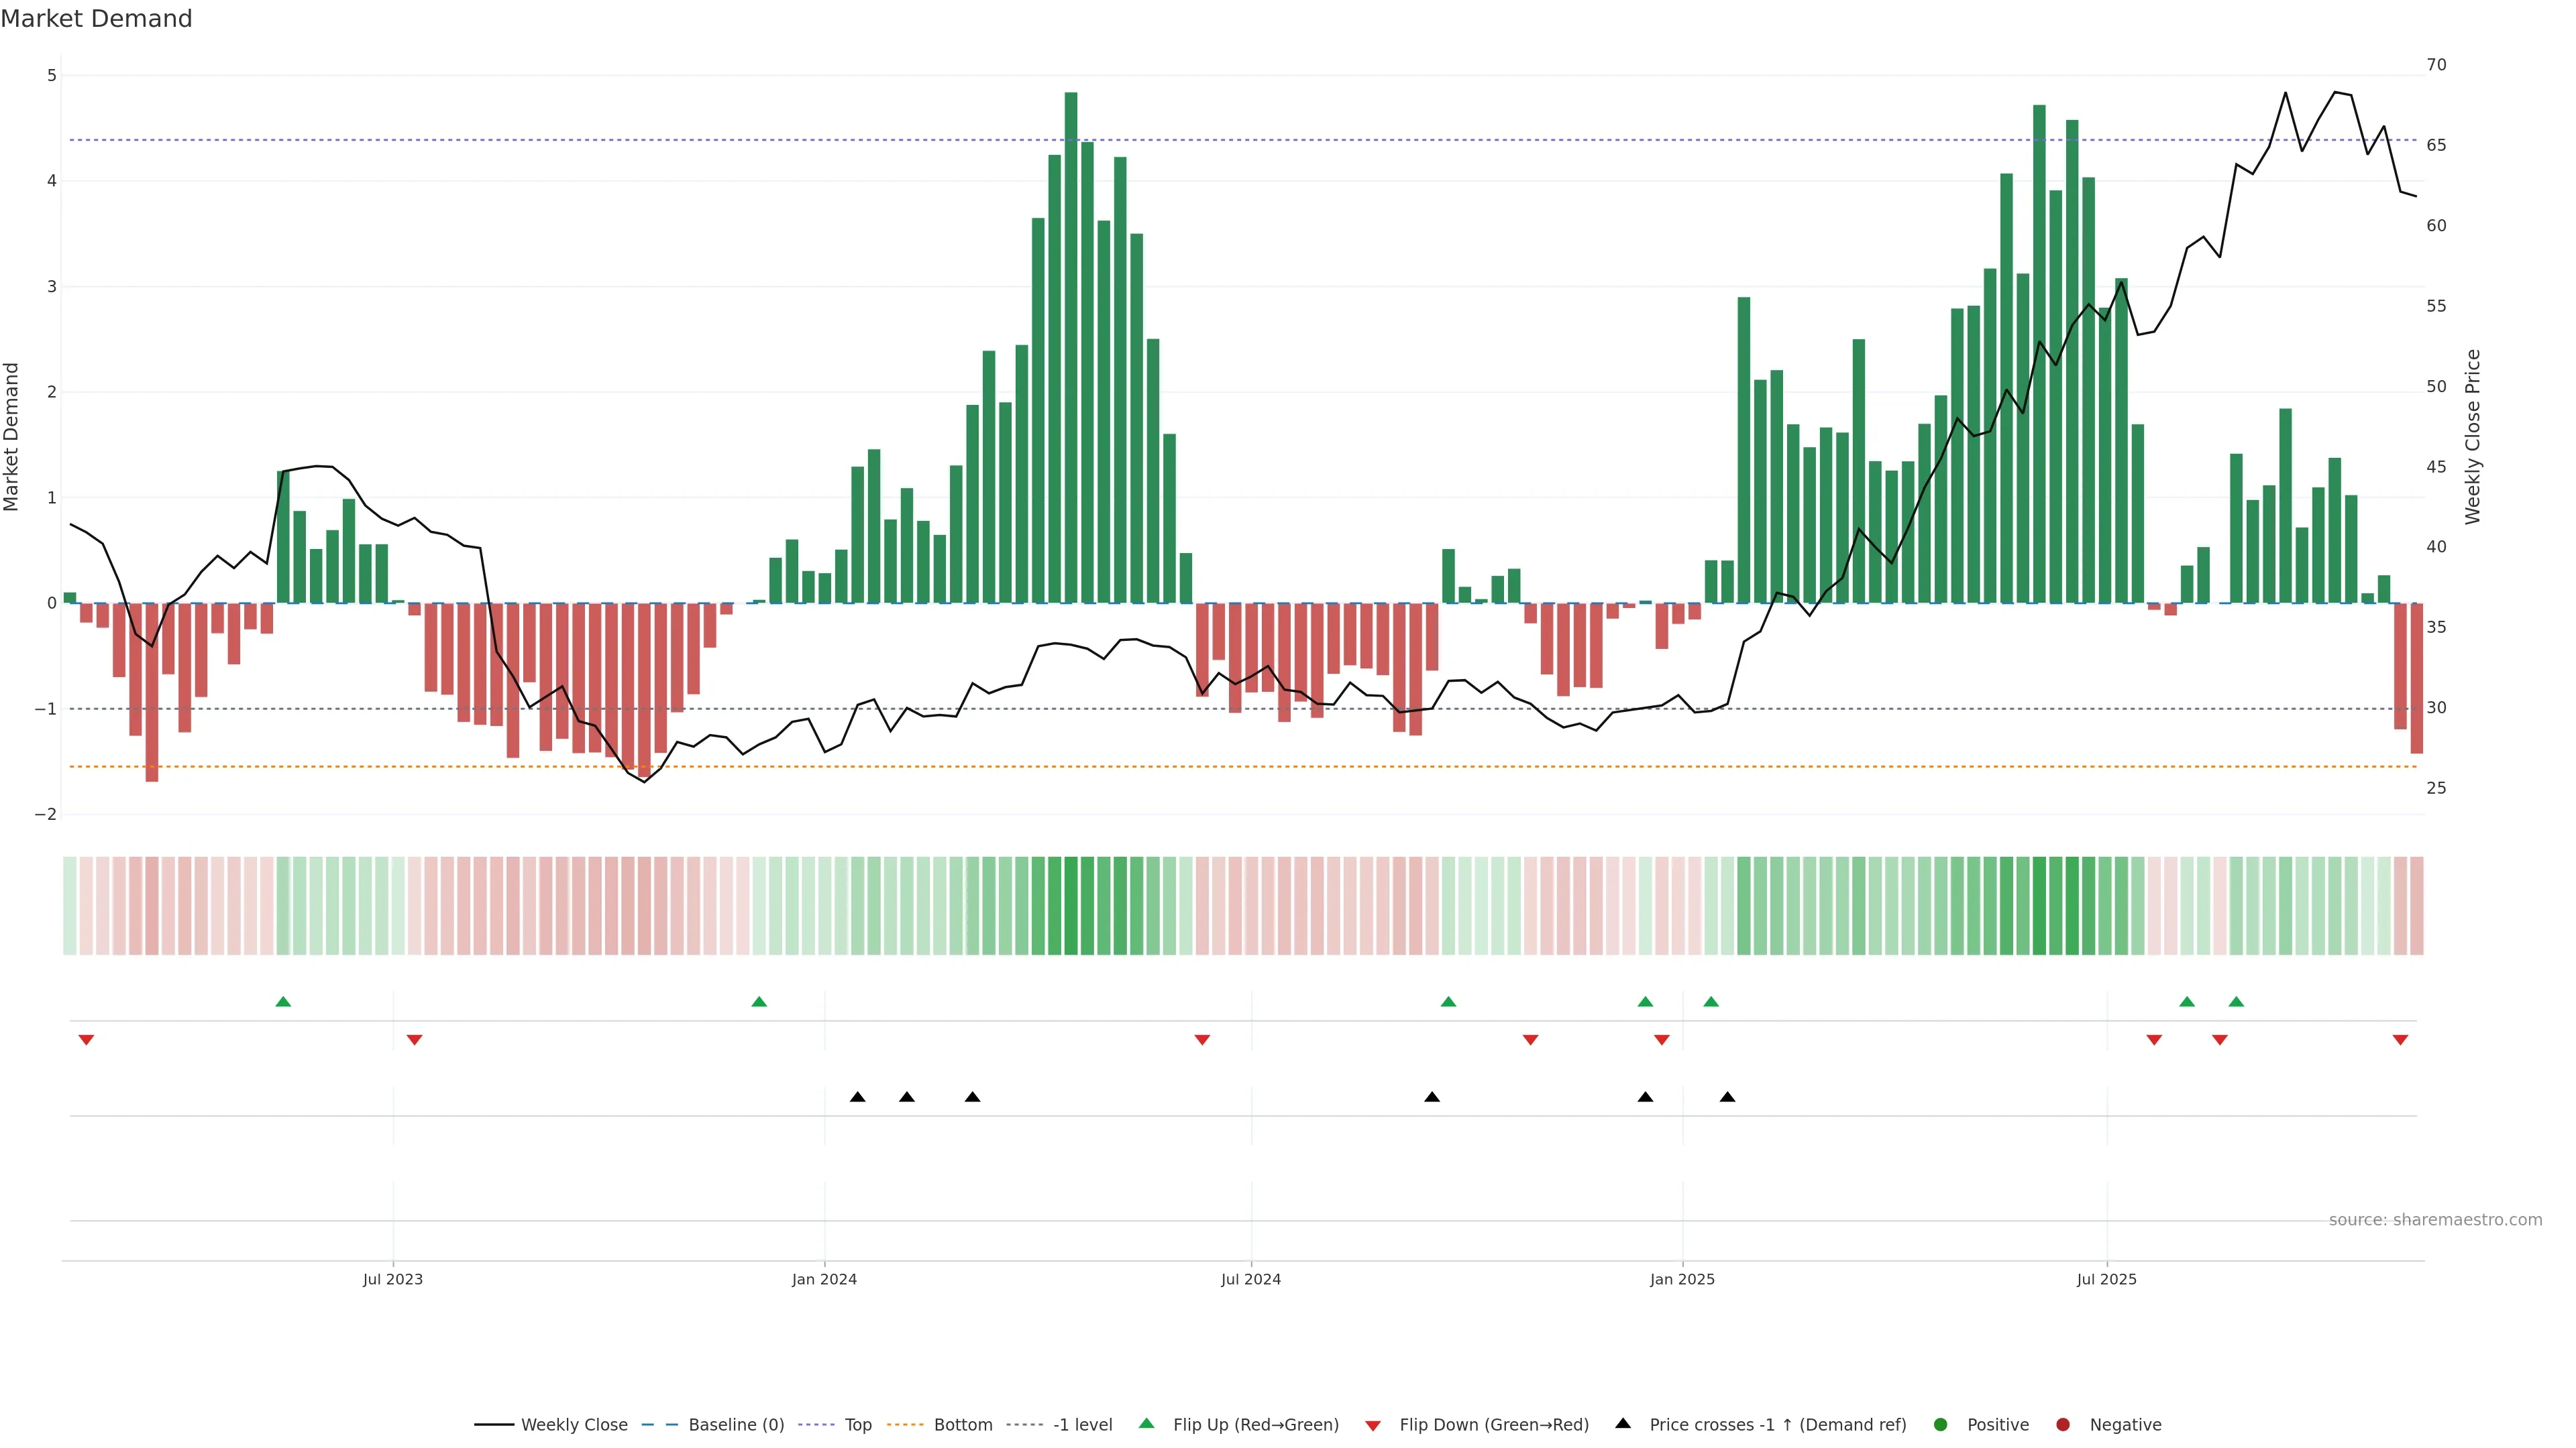Click the Positive green circle legend icon
Viewport: 2576px width, 1448px height.
tap(1941, 1424)
